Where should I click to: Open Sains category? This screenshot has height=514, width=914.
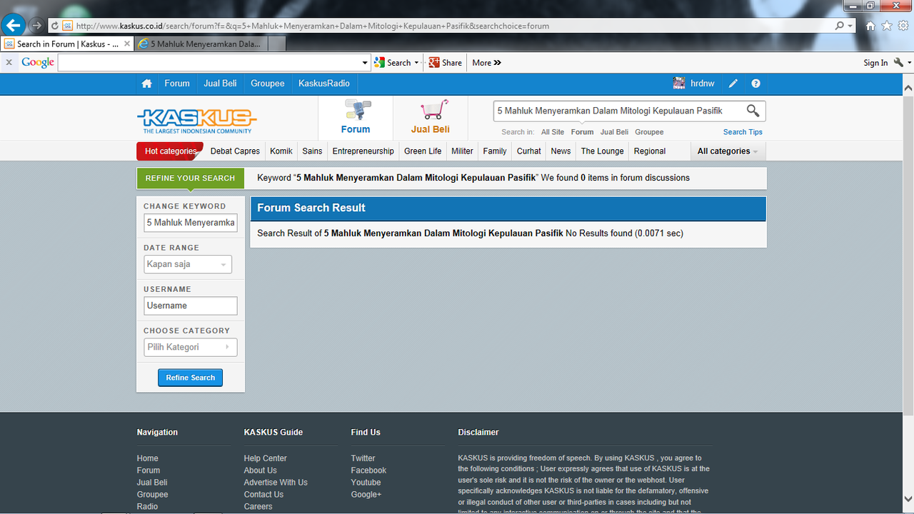pos(312,151)
